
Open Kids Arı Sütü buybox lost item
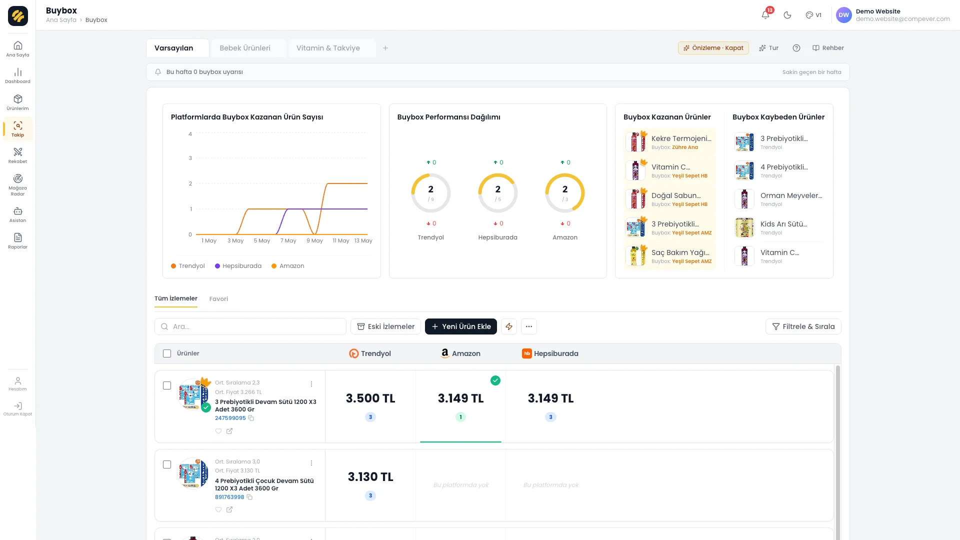[x=779, y=227]
